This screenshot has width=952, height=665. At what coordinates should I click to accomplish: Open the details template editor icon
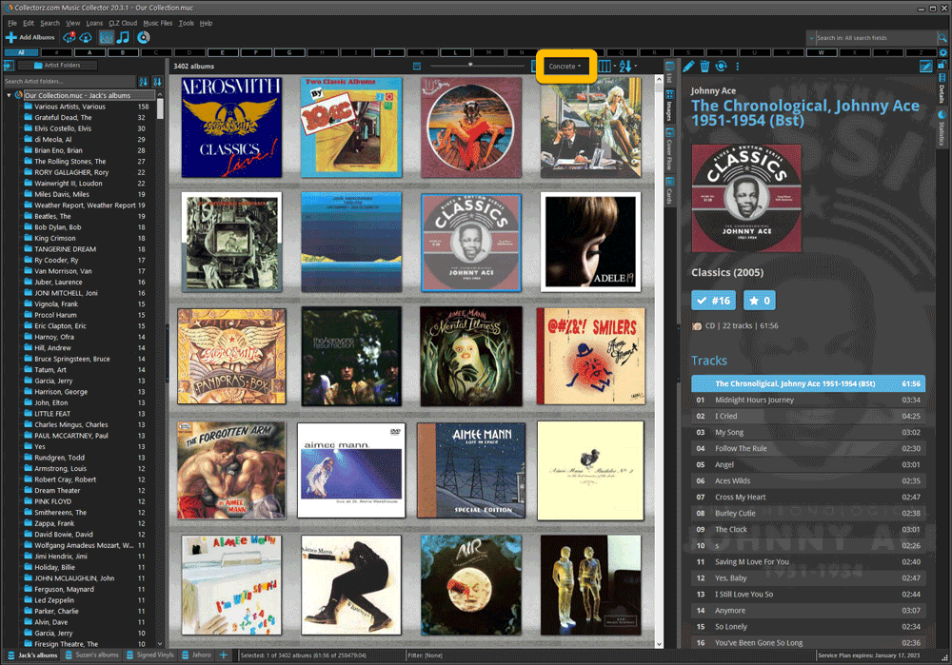(x=925, y=67)
